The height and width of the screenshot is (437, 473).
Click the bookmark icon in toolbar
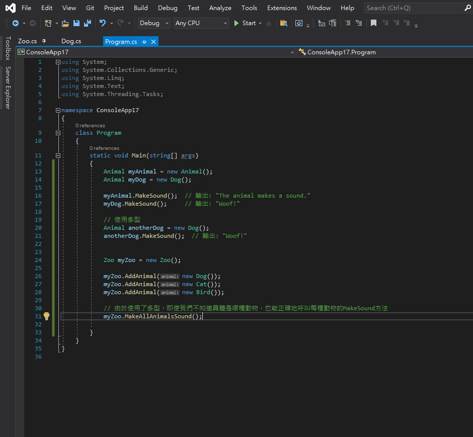(x=373, y=23)
